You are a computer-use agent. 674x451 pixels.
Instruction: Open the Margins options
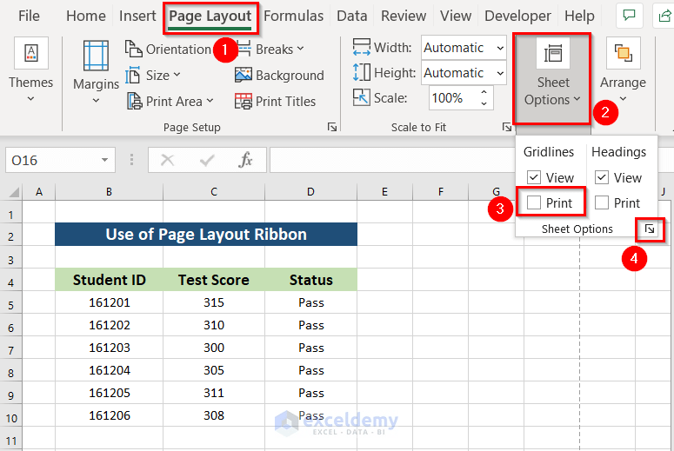pyautogui.click(x=96, y=72)
